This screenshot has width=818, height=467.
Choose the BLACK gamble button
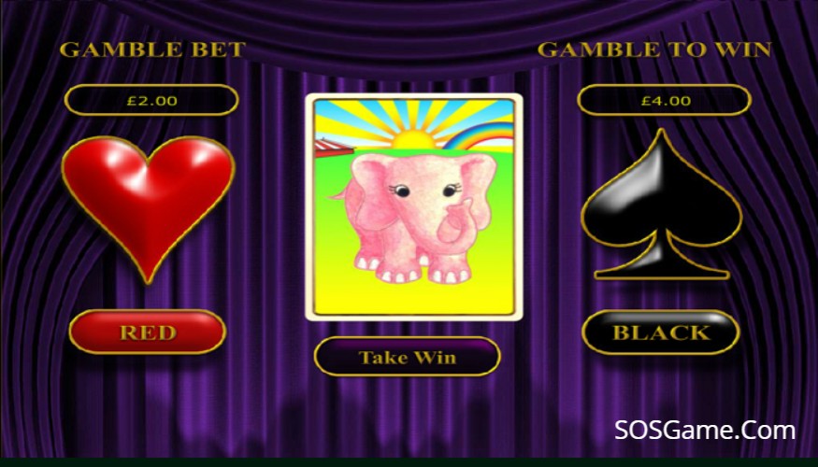(x=660, y=332)
